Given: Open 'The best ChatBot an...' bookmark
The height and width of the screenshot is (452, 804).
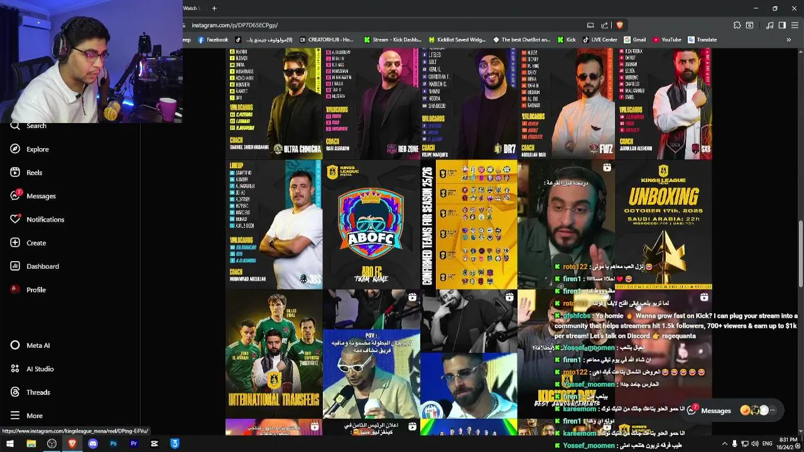Looking at the screenshot, I should pyautogui.click(x=522, y=40).
